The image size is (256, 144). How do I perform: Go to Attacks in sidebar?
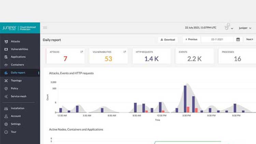tap(15, 41)
